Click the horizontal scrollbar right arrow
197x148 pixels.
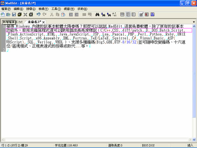point(190,140)
